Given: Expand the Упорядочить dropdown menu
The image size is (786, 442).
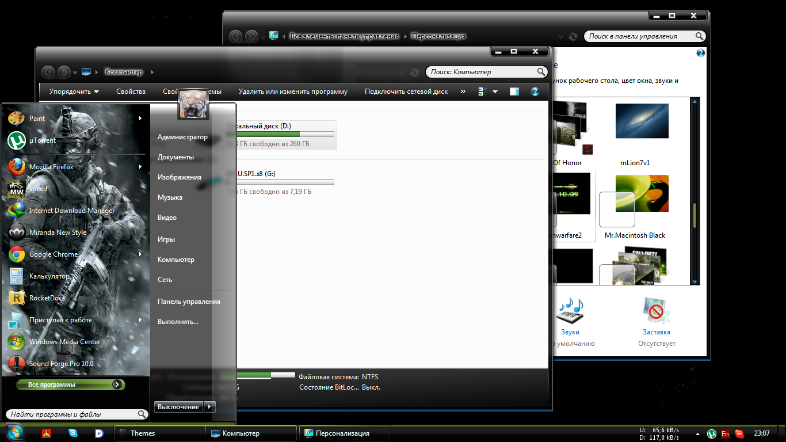Looking at the screenshot, I should 74,92.
